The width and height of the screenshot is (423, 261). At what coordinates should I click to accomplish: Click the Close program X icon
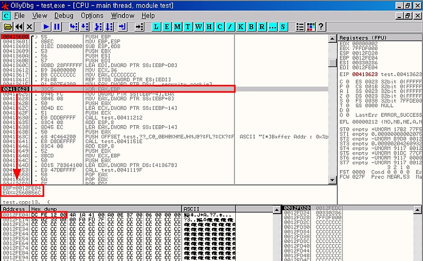coord(30,26)
